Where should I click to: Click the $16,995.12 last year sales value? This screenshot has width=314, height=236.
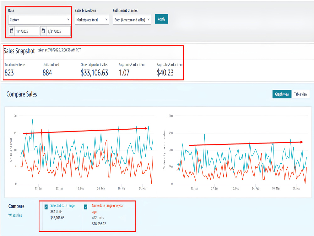coord(99,224)
